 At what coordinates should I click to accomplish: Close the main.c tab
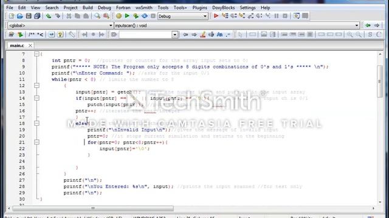tap(30, 45)
